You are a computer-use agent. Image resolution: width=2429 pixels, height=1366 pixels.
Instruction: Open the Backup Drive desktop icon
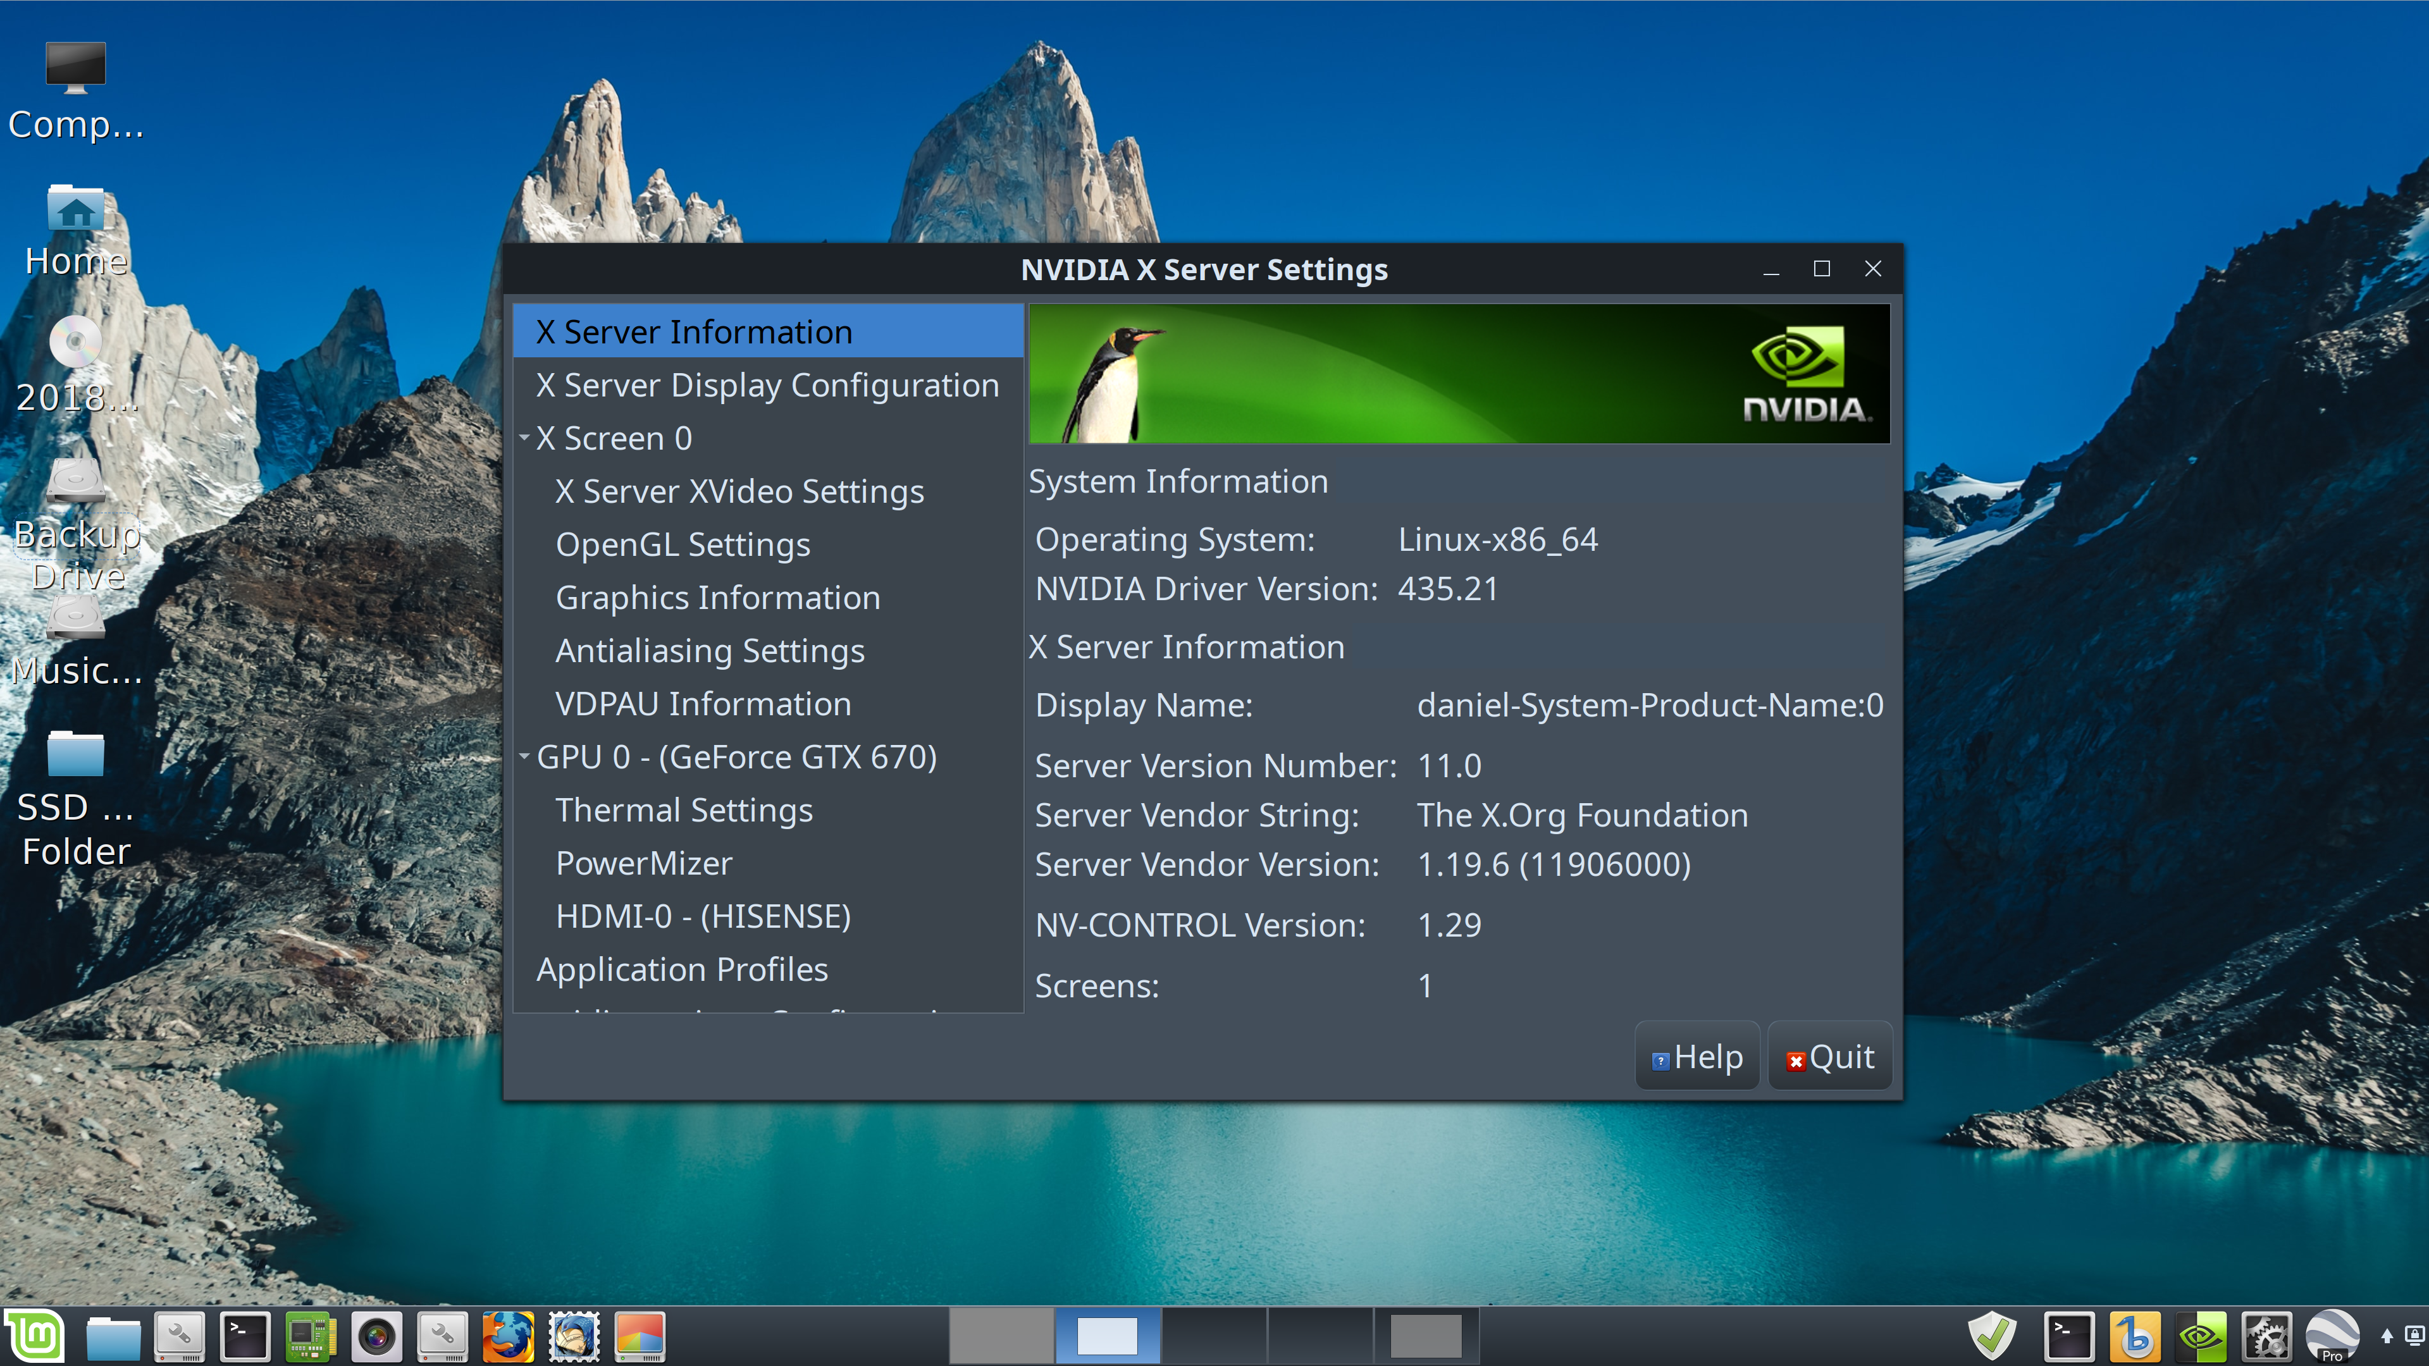click(75, 525)
